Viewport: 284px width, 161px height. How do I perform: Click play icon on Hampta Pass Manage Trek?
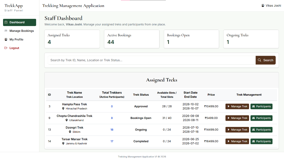[x=229, y=106]
